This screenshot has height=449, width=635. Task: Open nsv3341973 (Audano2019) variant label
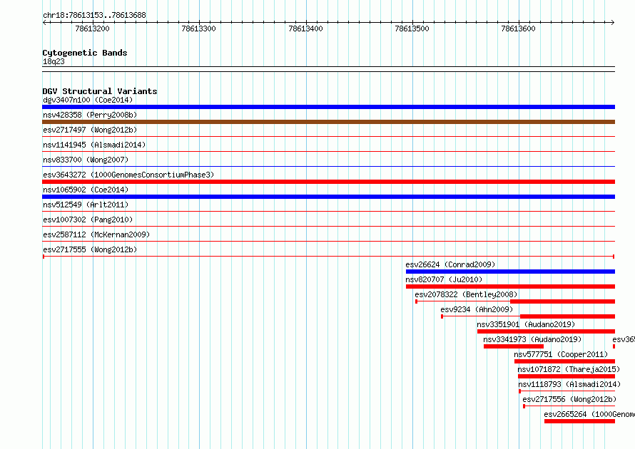(x=532, y=339)
